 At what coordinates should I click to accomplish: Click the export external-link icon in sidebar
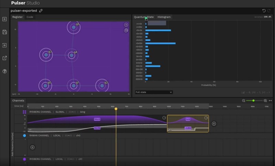click(4, 58)
